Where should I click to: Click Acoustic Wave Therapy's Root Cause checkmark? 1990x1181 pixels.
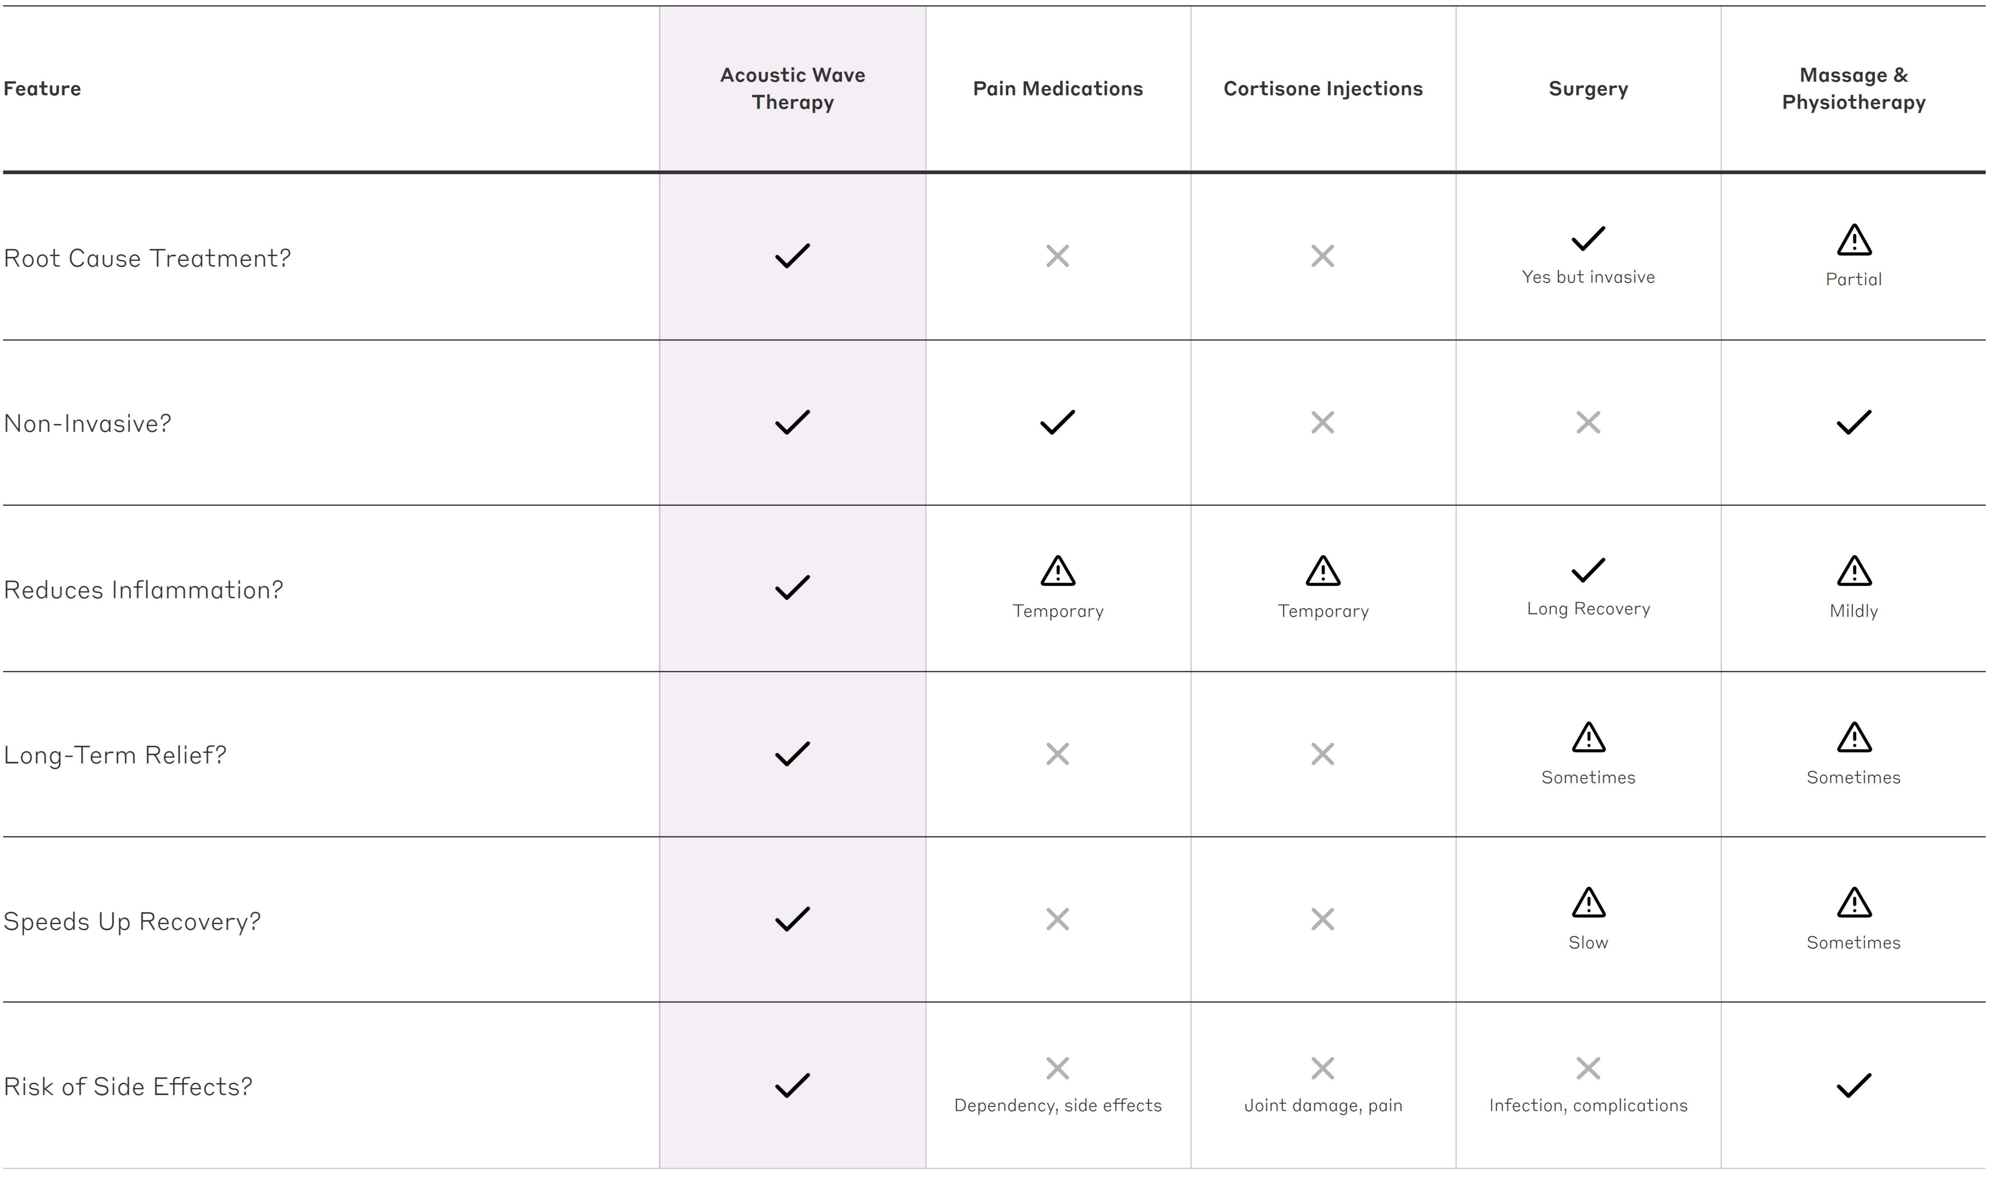[x=792, y=256]
